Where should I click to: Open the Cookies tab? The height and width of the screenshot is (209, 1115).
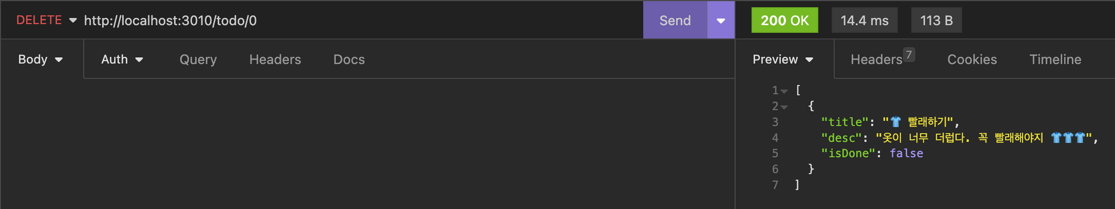click(x=972, y=59)
